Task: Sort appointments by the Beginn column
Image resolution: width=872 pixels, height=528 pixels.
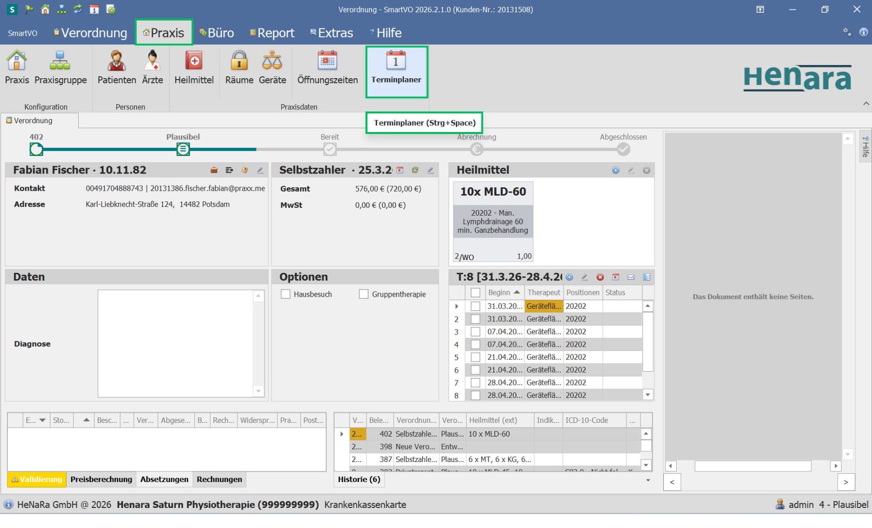Action: coord(504,292)
